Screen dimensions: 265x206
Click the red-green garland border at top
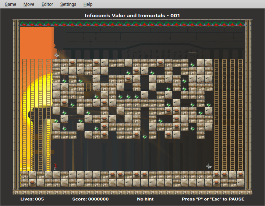click(x=132, y=25)
